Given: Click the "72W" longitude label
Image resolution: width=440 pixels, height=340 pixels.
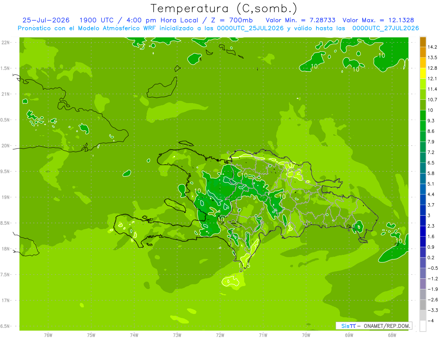Looking at the screenshot, I should click(220, 335).
